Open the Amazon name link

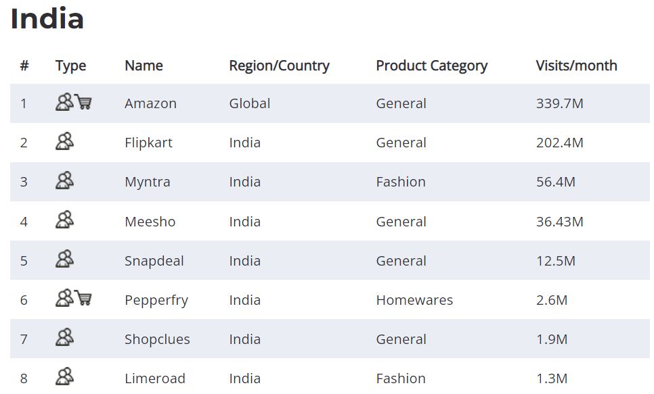[x=150, y=103]
